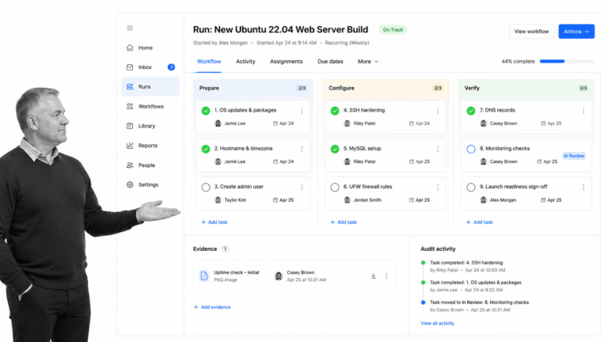Switch to the Activity tab
Screen dimensions: 608x342
[245, 61]
